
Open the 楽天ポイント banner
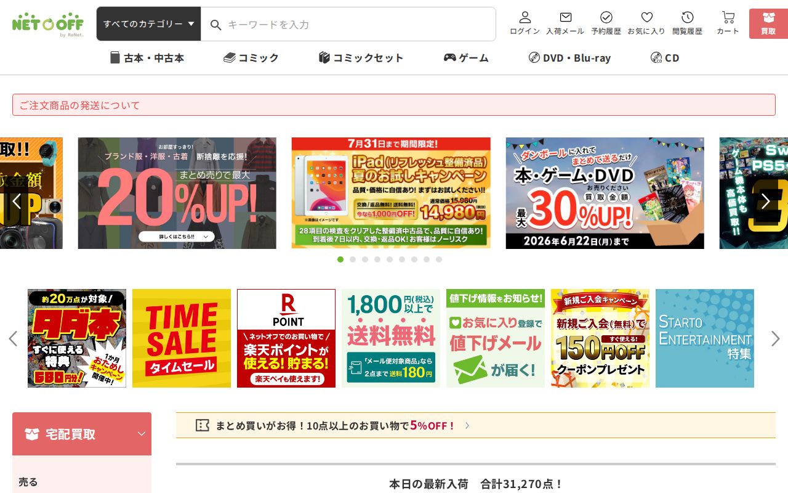pyautogui.click(x=286, y=338)
